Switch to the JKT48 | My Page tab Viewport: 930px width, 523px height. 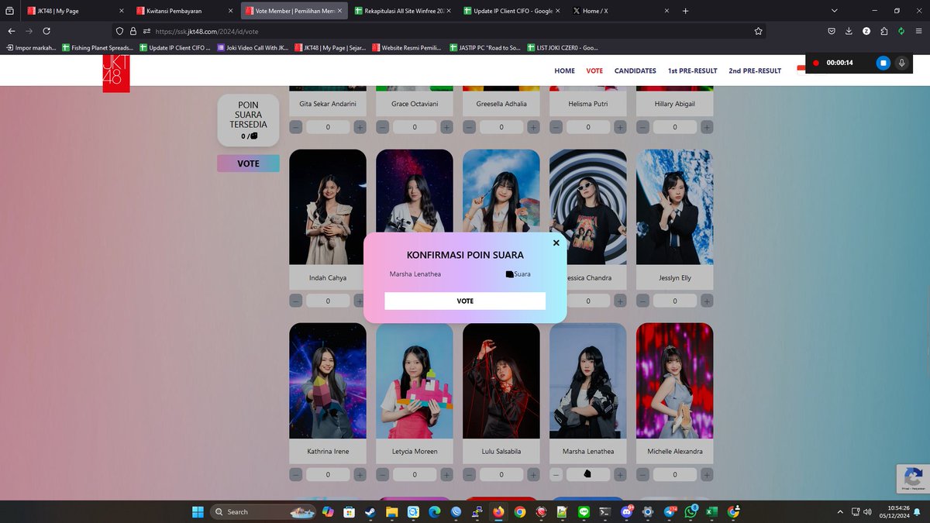[74, 11]
